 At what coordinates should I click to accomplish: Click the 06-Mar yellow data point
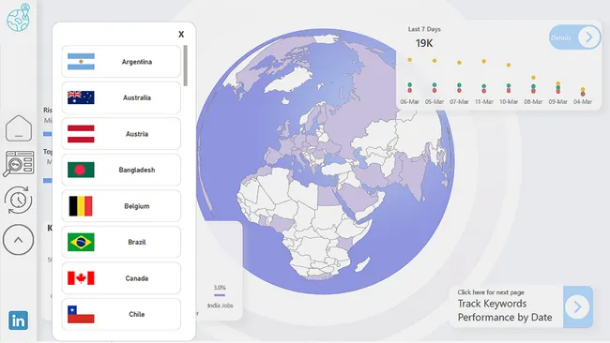pyautogui.click(x=410, y=60)
